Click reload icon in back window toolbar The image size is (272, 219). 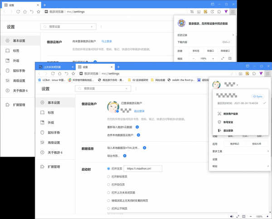pos(18,12)
